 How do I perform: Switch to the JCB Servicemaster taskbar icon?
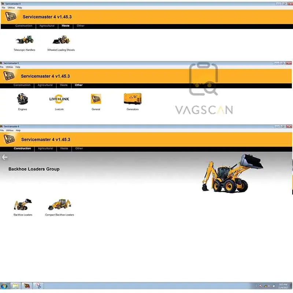point(27,286)
